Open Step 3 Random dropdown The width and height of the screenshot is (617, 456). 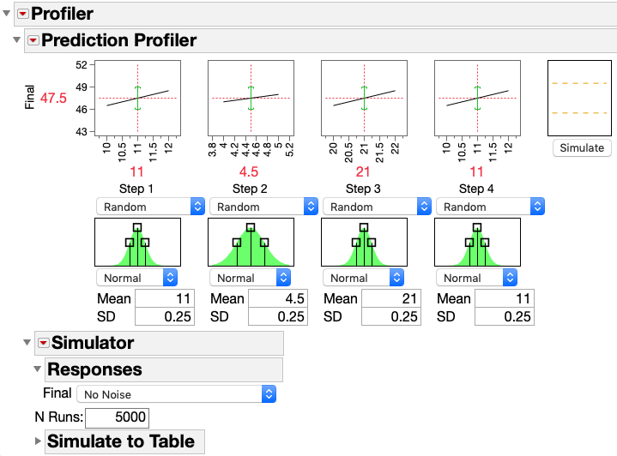376,207
